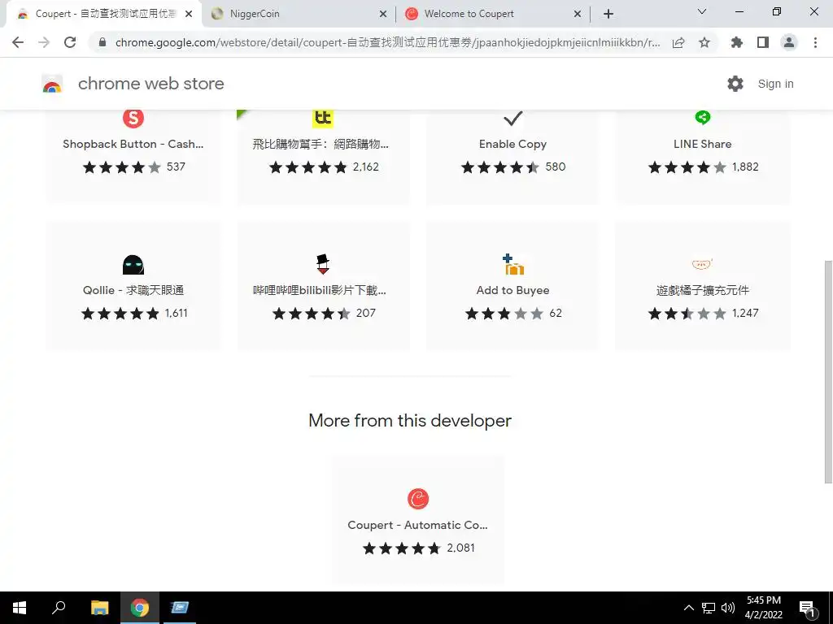The height and width of the screenshot is (624, 833).
Task: Click the network tray icon
Action: [709, 608]
